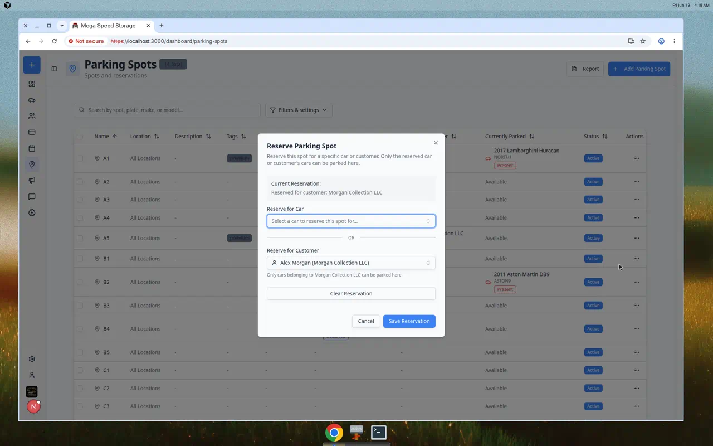Open the user profile icon in sidebar
This screenshot has width=713, height=446.
32,375
